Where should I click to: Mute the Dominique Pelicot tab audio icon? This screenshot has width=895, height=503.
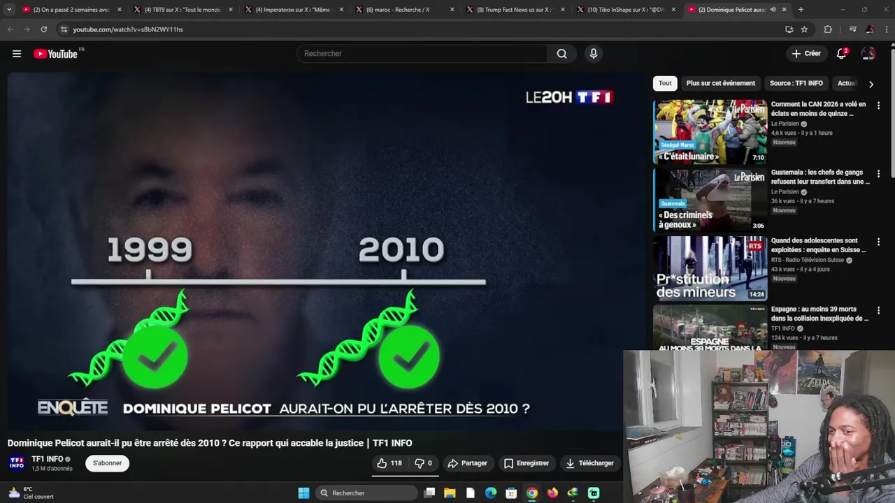pyautogui.click(x=773, y=10)
